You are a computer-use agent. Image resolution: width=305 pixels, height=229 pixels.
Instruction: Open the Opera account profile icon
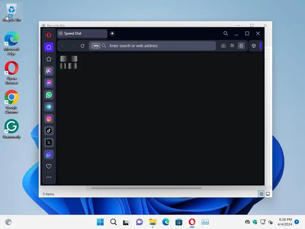tap(241, 46)
